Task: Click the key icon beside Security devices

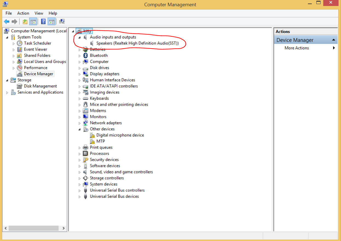Action: tap(86, 160)
